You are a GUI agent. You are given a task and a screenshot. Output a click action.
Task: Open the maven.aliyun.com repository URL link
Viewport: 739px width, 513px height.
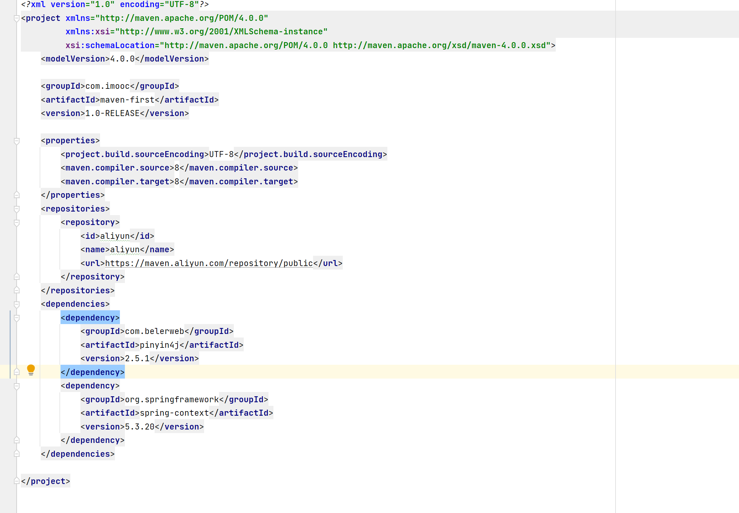pyautogui.click(x=209, y=263)
